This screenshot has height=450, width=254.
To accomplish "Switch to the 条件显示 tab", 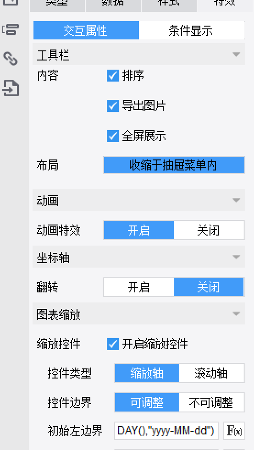I will click(x=192, y=30).
